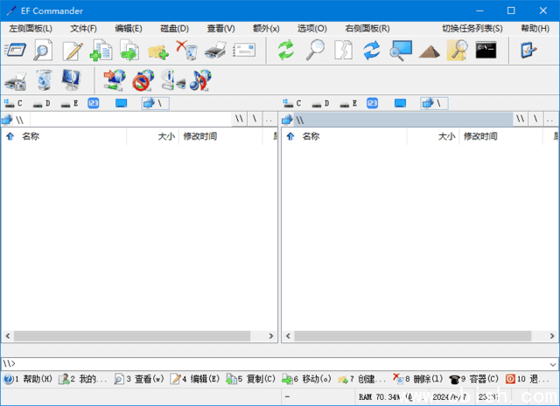This screenshot has width=560, height=406.
Task: Click the function key button 8 删除(l)
Action: click(418, 379)
